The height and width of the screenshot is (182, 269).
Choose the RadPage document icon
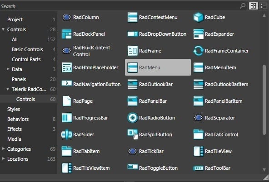66,101
